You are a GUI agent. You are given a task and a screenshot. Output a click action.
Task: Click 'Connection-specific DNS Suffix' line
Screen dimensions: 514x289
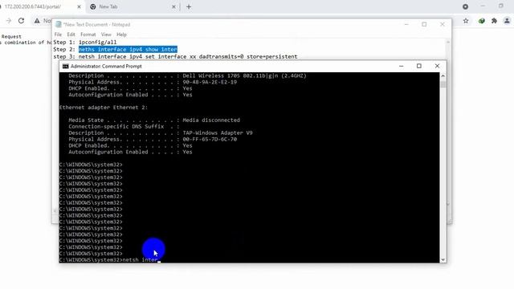(124, 127)
